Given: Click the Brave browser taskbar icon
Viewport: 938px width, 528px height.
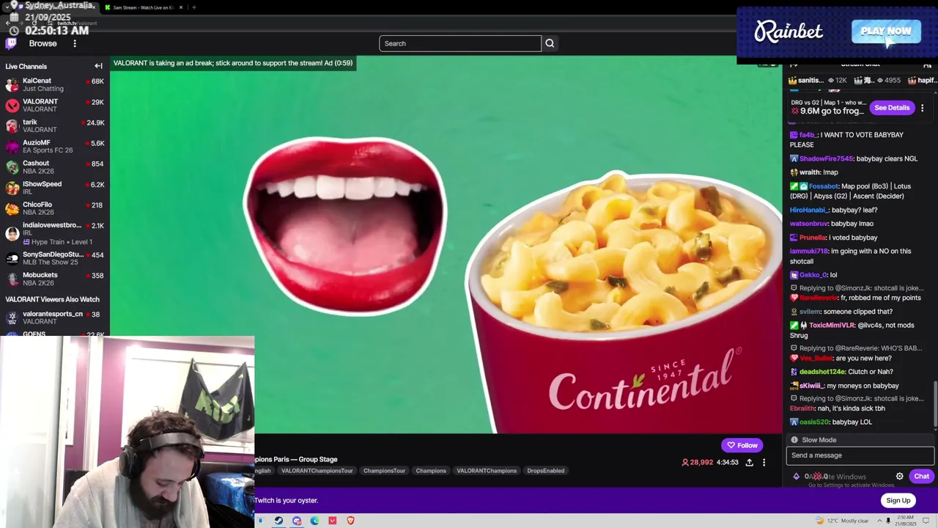Looking at the screenshot, I should coord(350,521).
